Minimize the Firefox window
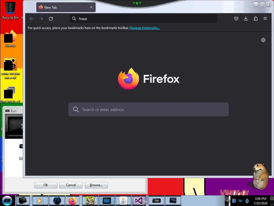This screenshot has height=206, width=274. 256,5
